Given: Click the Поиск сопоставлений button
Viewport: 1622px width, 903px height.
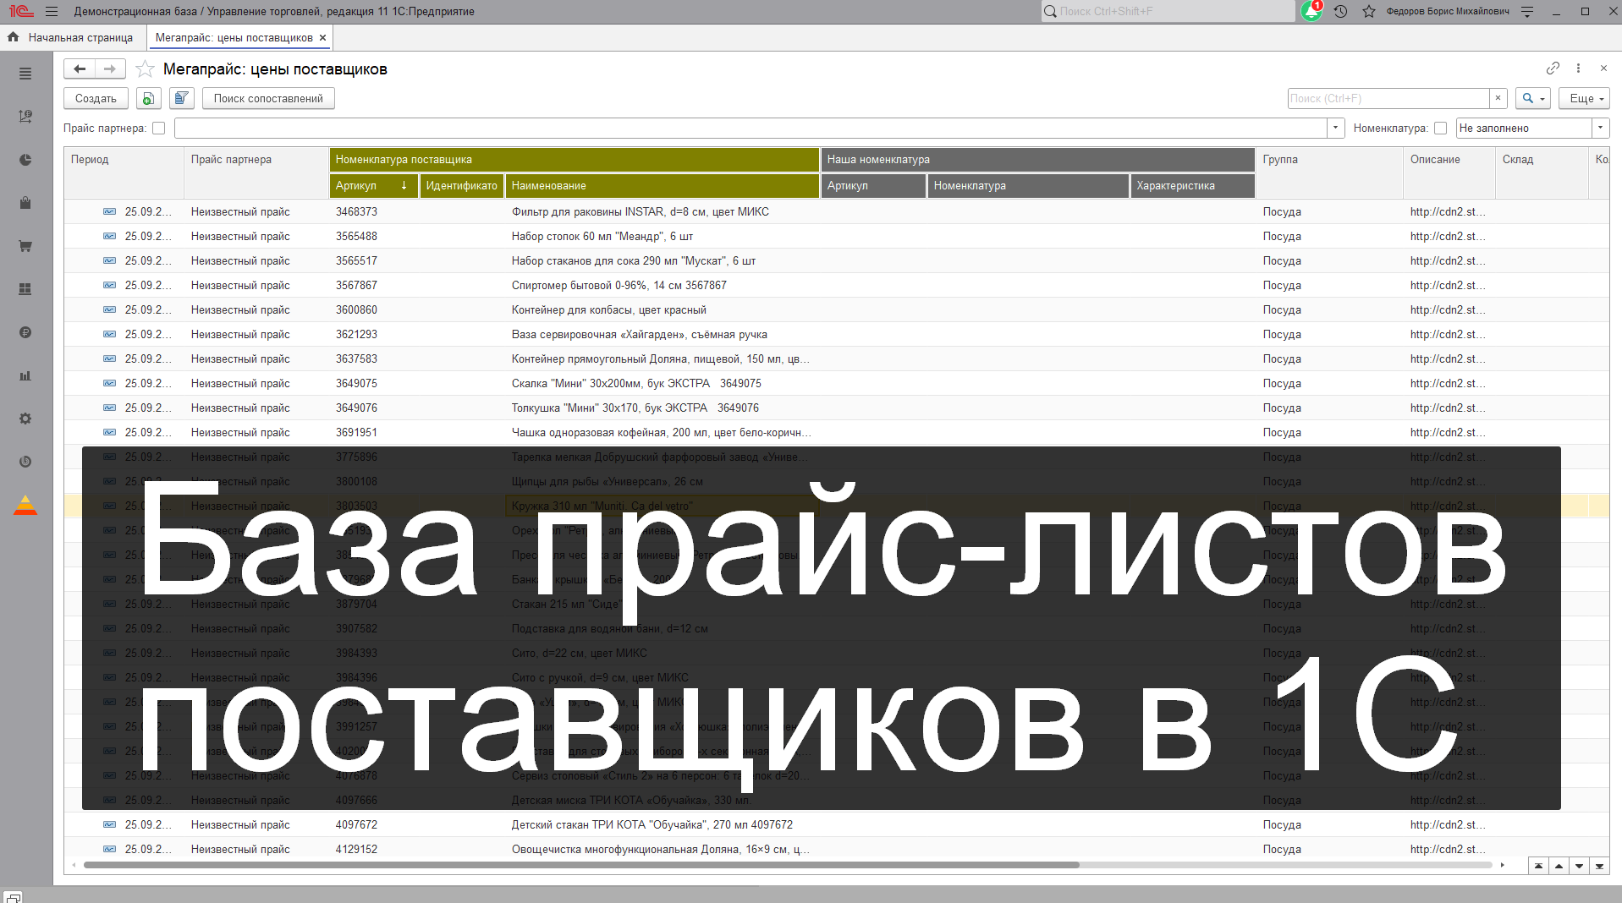Looking at the screenshot, I should tap(268, 98).
